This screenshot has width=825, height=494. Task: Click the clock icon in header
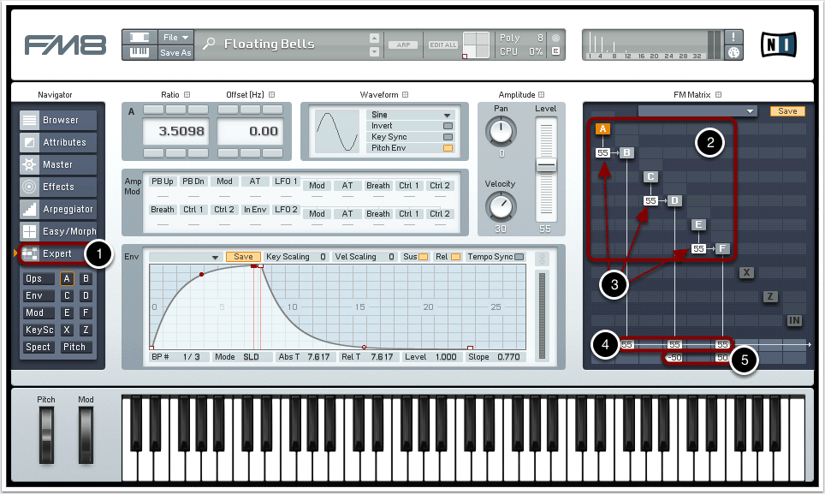point(733,52)
